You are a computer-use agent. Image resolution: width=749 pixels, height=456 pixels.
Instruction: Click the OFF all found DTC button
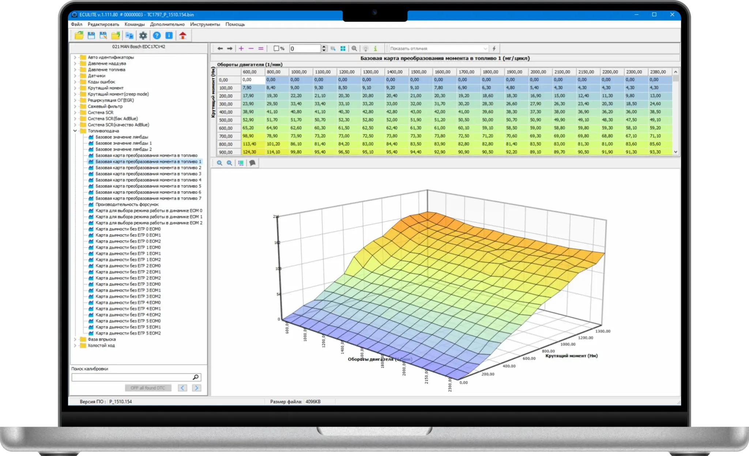148,388
